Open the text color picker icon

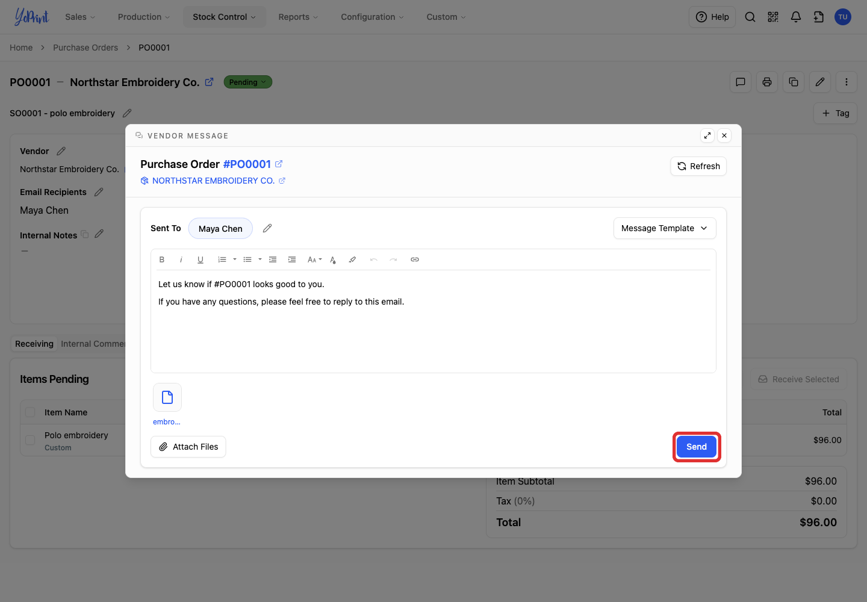point(333,259)
